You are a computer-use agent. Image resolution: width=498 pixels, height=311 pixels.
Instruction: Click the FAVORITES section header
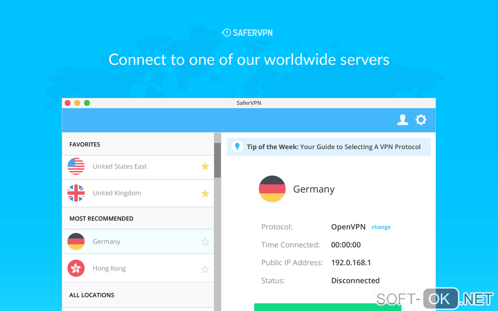tap(138, 144)
